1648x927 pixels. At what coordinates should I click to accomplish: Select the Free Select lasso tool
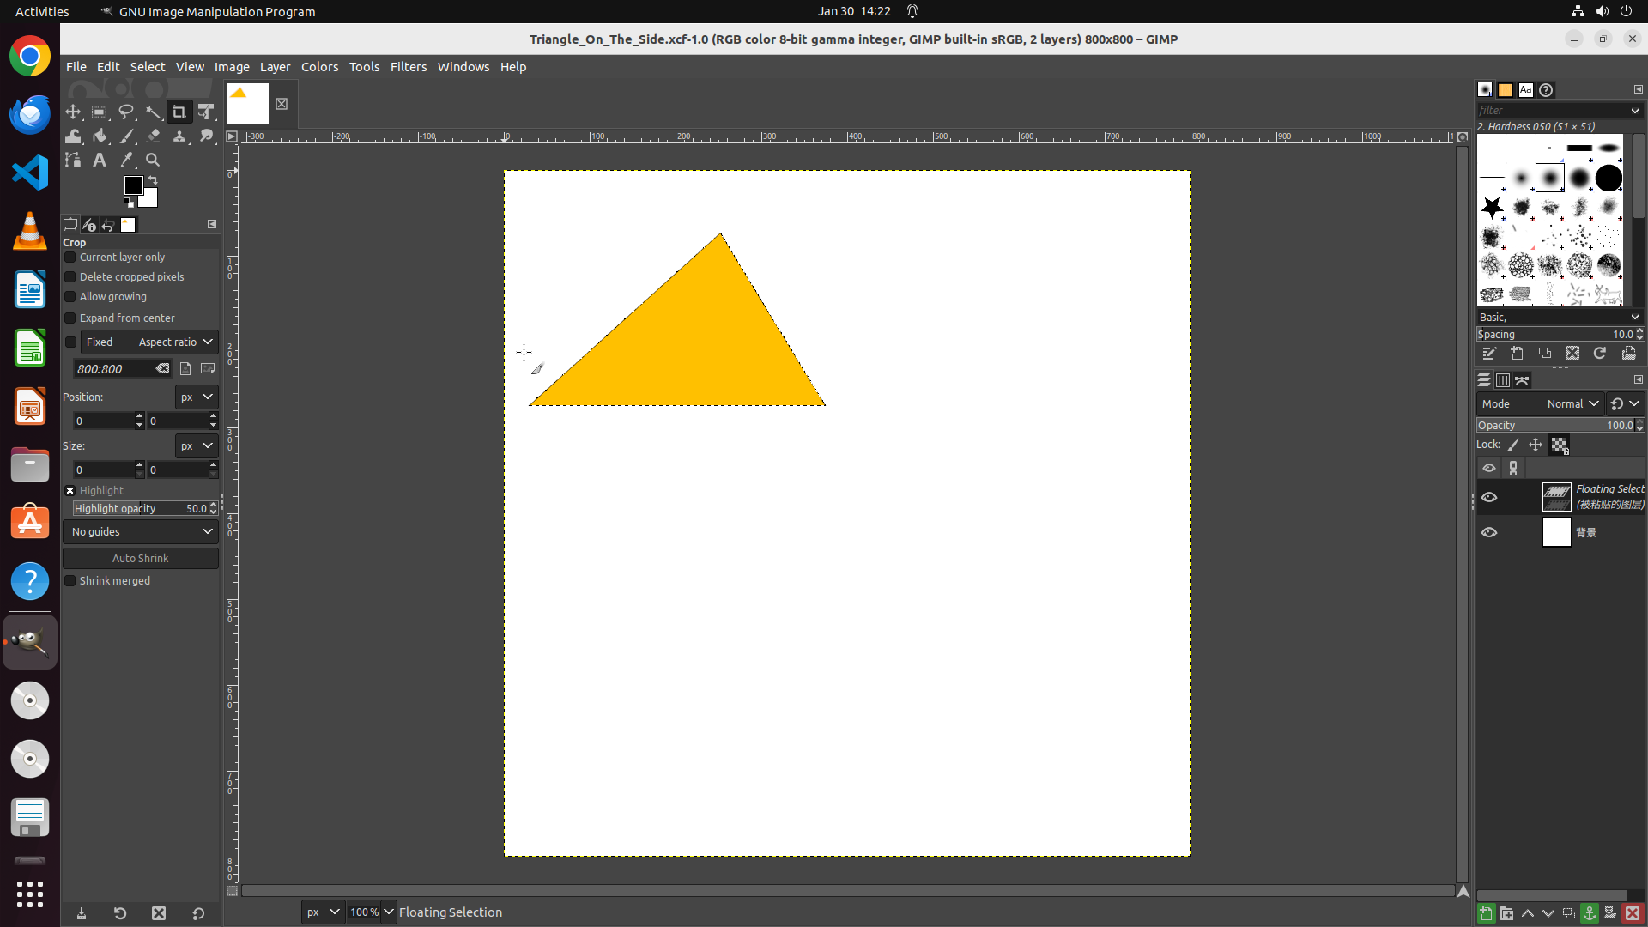(126, 112)
